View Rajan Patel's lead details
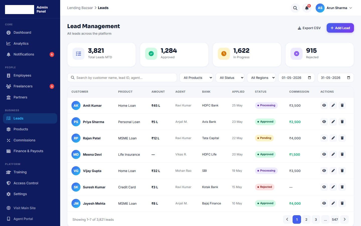 324,138
